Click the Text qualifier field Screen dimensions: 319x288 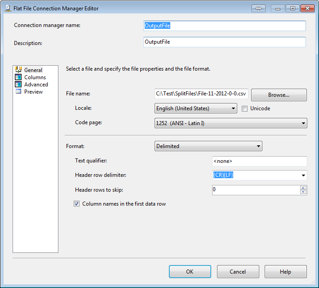259,161
